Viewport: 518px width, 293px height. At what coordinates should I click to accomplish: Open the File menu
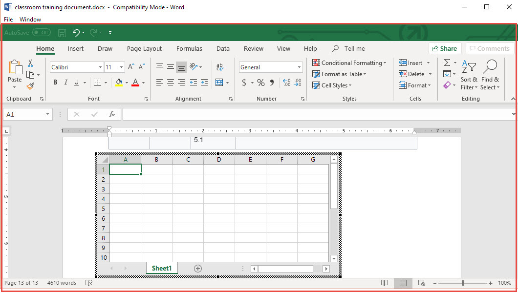[8, 20]
